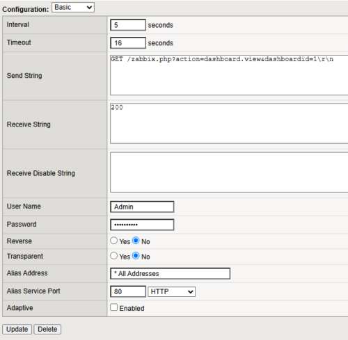Click the User Name label
The image size is (348, 340).
tap(24, 207)
